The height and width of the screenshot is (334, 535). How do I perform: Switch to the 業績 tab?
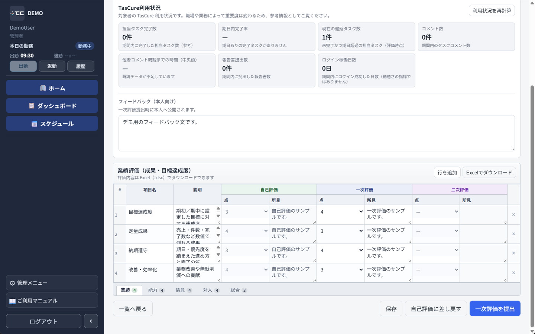click(x=129, y=290)
